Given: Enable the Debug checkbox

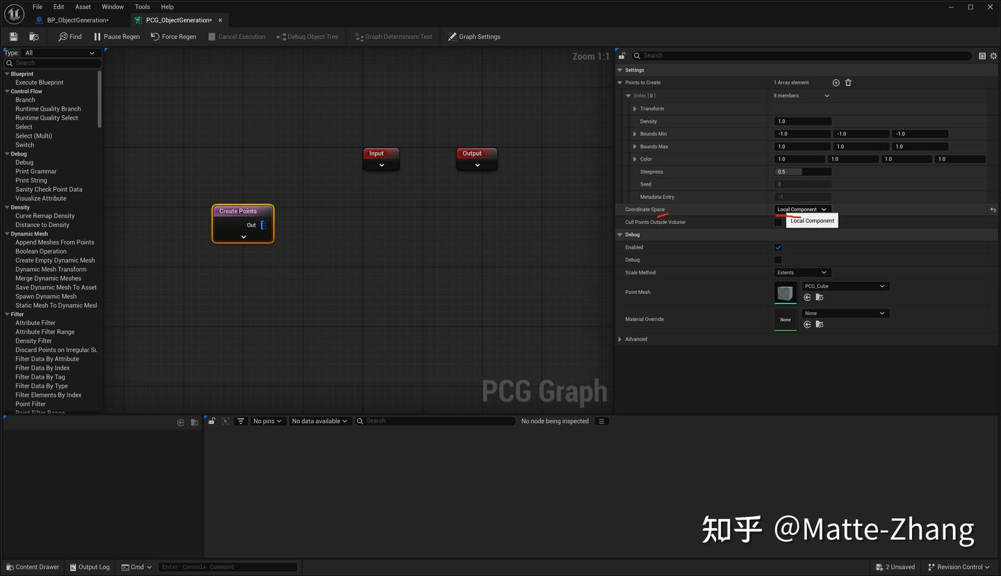Looking at the screenshot, I should [778, 259].
